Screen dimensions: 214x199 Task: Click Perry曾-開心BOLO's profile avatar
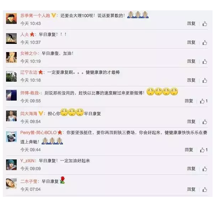[11, 137]
